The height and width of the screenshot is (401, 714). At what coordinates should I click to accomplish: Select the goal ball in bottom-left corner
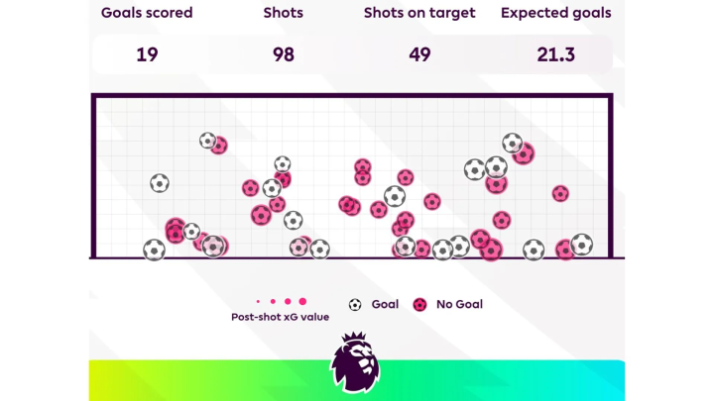pyautogui.click(x=154, y=250)
